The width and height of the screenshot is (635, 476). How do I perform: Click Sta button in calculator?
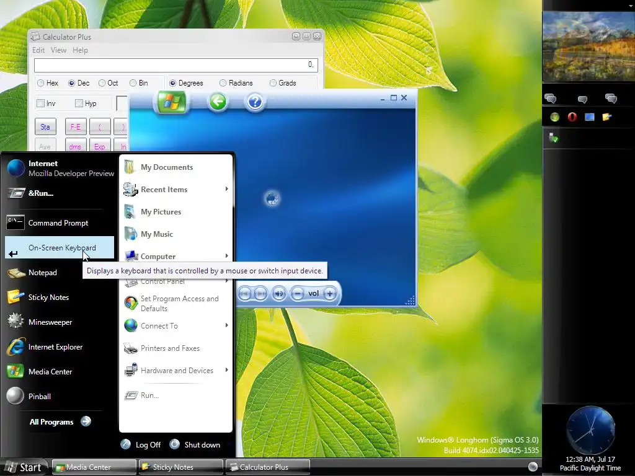tap(45, 126)
